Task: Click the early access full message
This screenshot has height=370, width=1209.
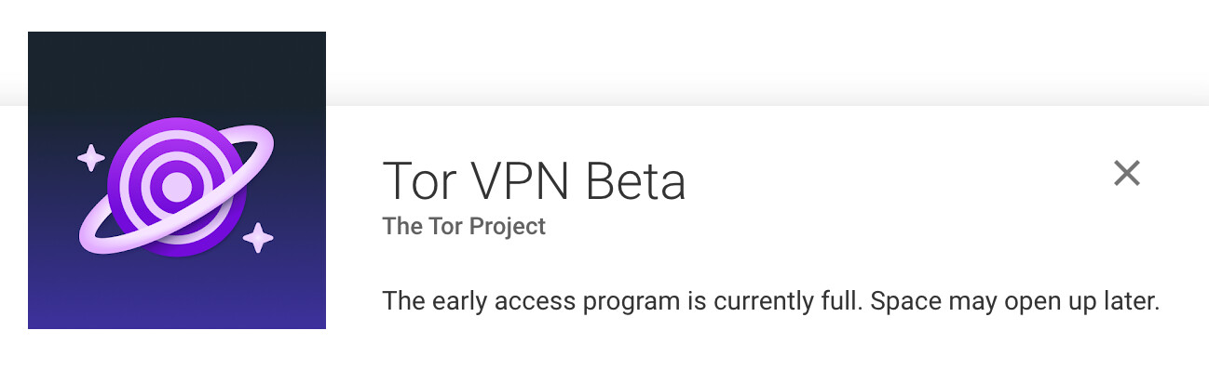Action: [771, 302]
